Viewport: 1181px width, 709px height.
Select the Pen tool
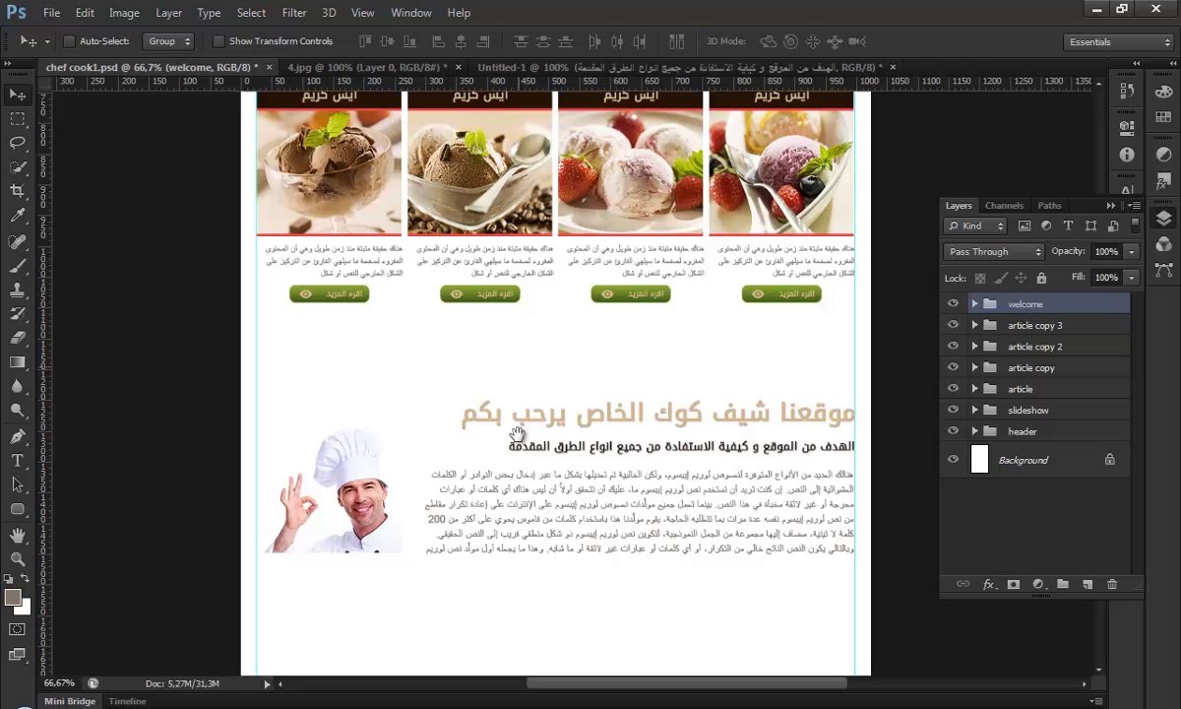point(18,436)
